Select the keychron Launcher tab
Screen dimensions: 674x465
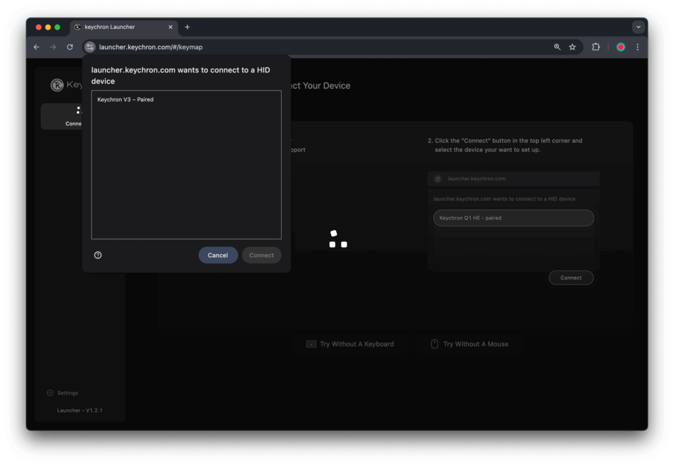coord(124,27)
